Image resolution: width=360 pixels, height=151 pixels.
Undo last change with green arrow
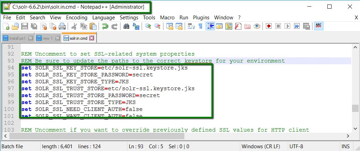[x=105, y=26]
